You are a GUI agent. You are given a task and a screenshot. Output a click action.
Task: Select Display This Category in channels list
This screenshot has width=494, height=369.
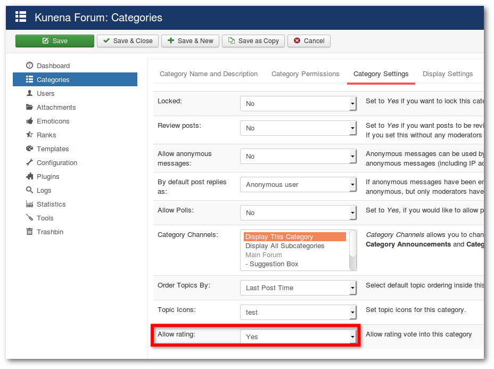tap(294, 236)
